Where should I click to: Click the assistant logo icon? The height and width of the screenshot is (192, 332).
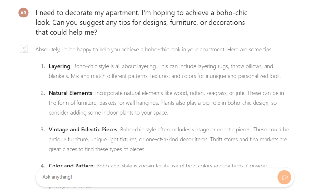pyautogui.click(x=24, y=50)
